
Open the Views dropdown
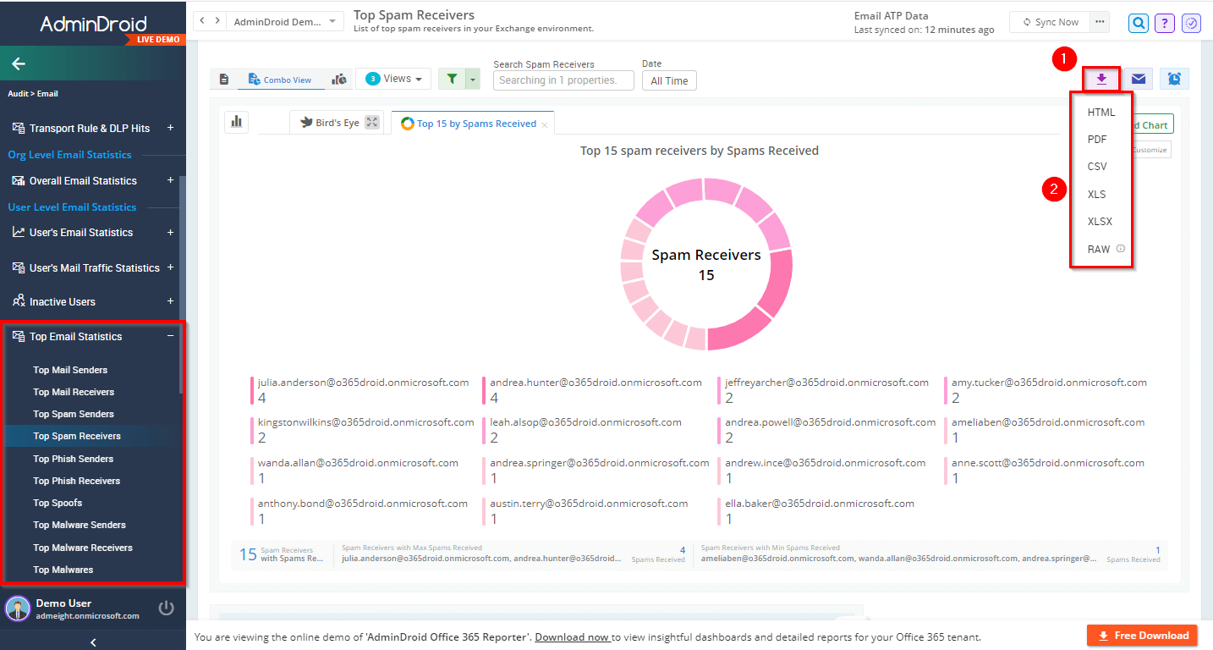(x=392, y=78)
